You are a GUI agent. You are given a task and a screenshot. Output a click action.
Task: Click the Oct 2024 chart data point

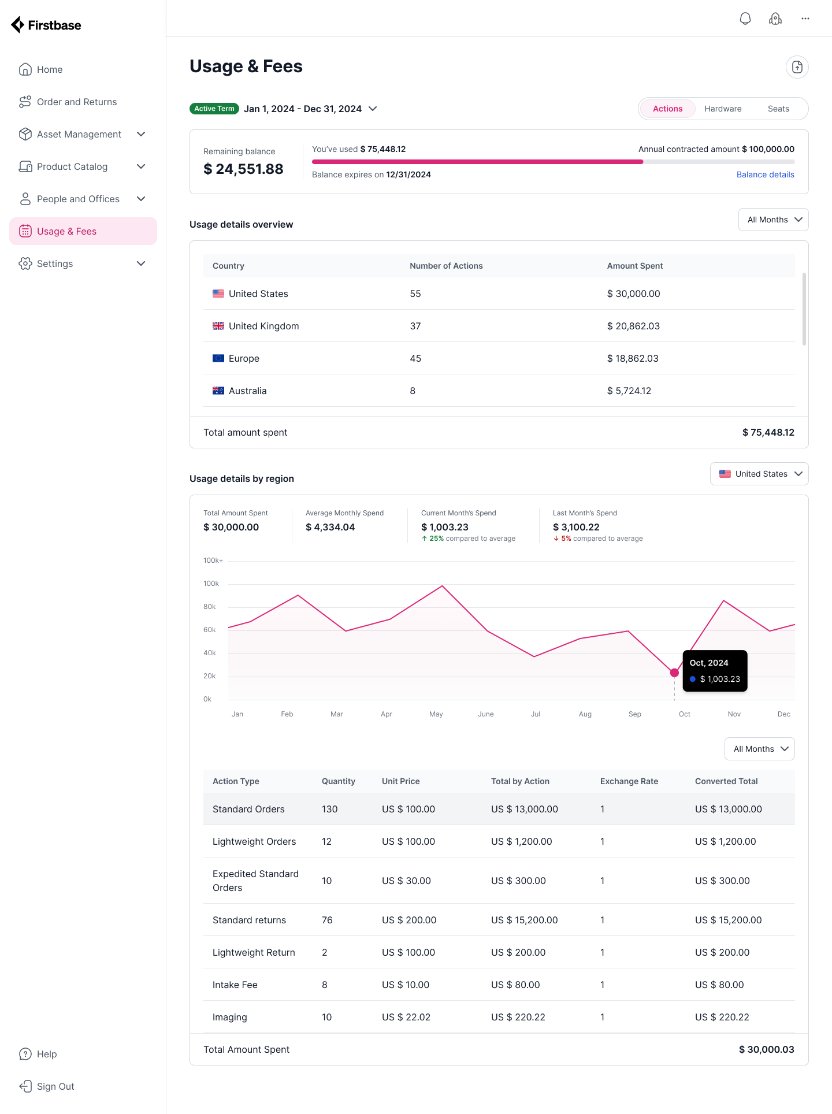point(674,673)
